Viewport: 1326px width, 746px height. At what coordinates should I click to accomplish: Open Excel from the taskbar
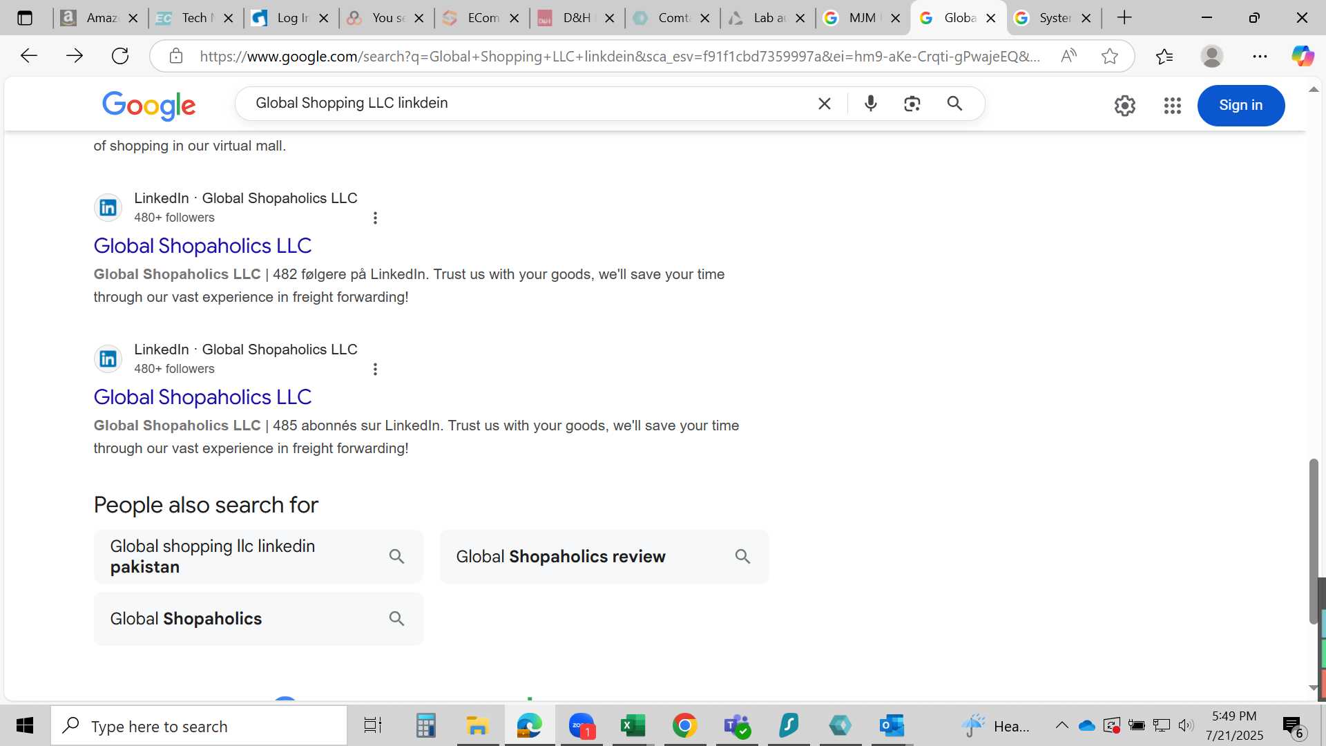[633, 725]
